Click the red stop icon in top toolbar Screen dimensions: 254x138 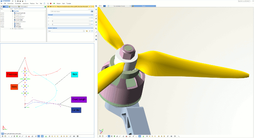51,3
